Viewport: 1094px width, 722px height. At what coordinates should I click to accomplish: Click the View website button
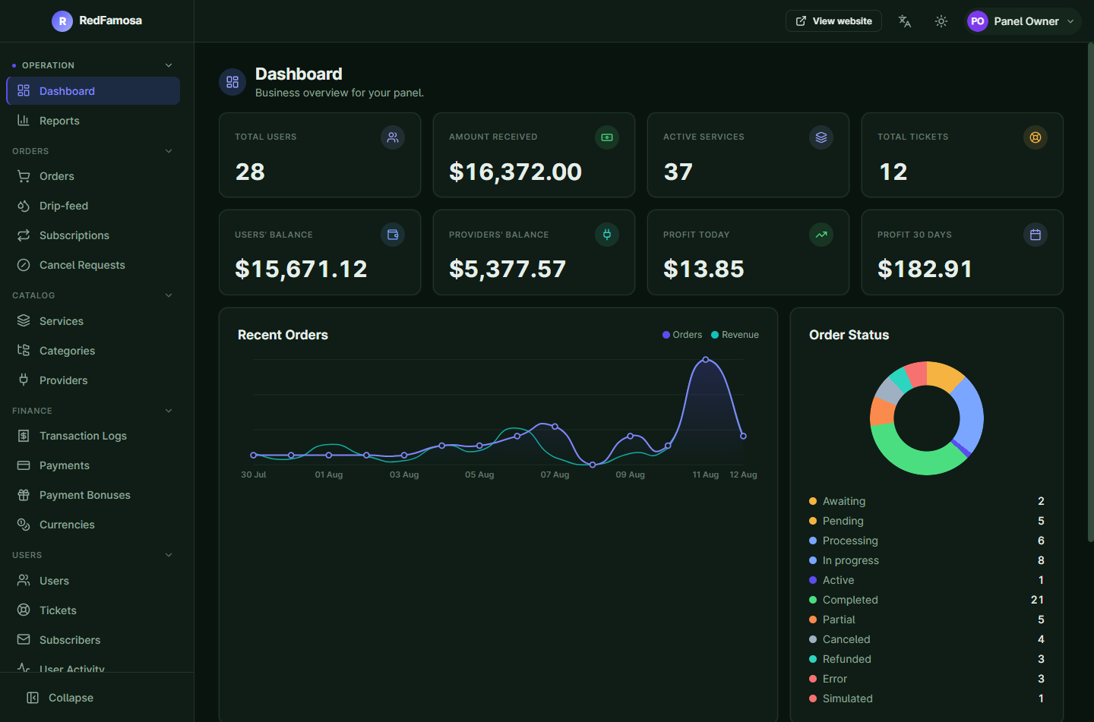click(x=833, y=21)
